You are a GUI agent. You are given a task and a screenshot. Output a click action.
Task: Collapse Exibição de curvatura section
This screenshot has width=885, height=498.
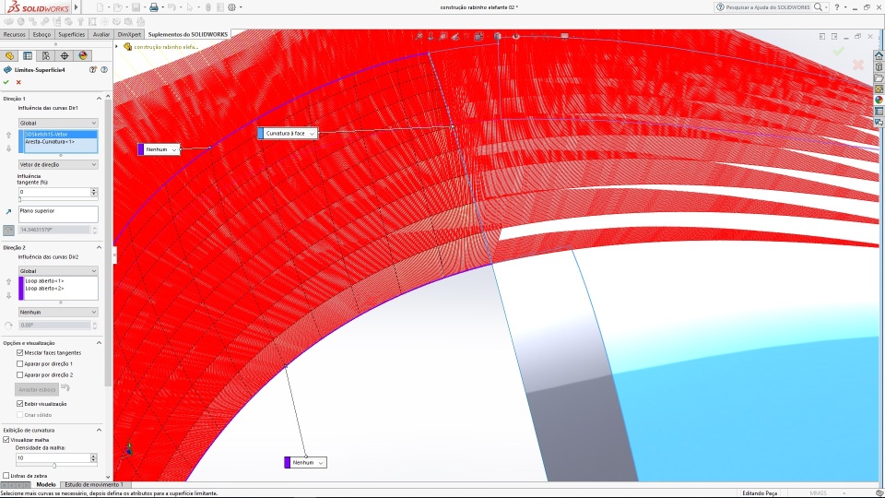click(x=99, y=430)
